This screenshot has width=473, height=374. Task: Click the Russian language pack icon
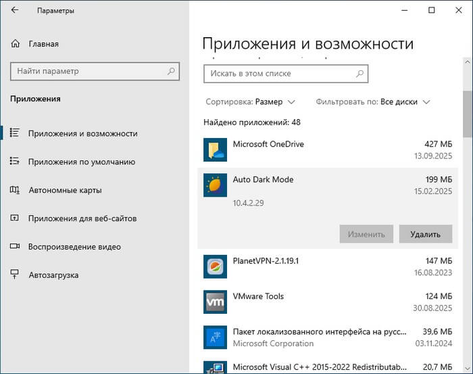pos(215,337)
